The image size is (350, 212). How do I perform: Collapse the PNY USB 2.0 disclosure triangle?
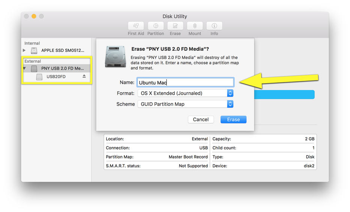coord(24,69)
